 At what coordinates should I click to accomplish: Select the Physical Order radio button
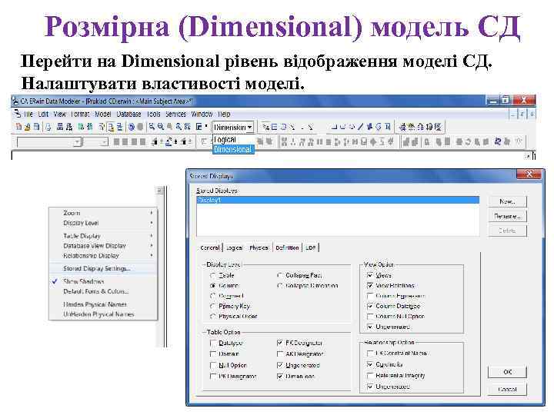click(x=213, y=316)
